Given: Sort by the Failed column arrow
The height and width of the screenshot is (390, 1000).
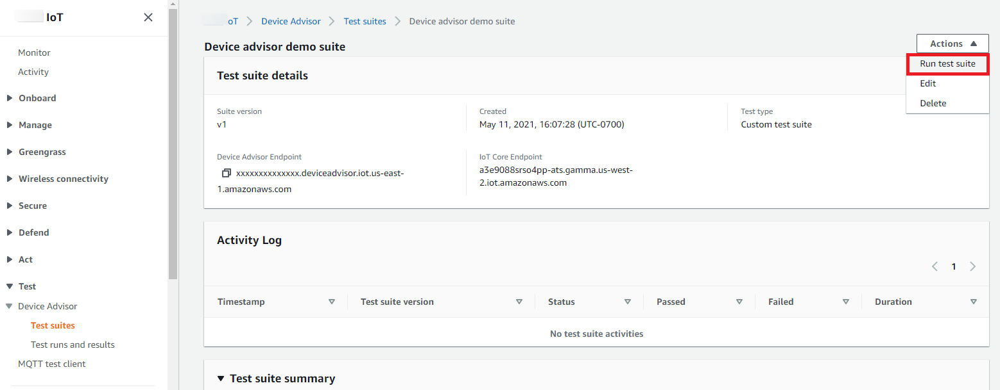Looking at the screenshot, I should click(846, 302).
